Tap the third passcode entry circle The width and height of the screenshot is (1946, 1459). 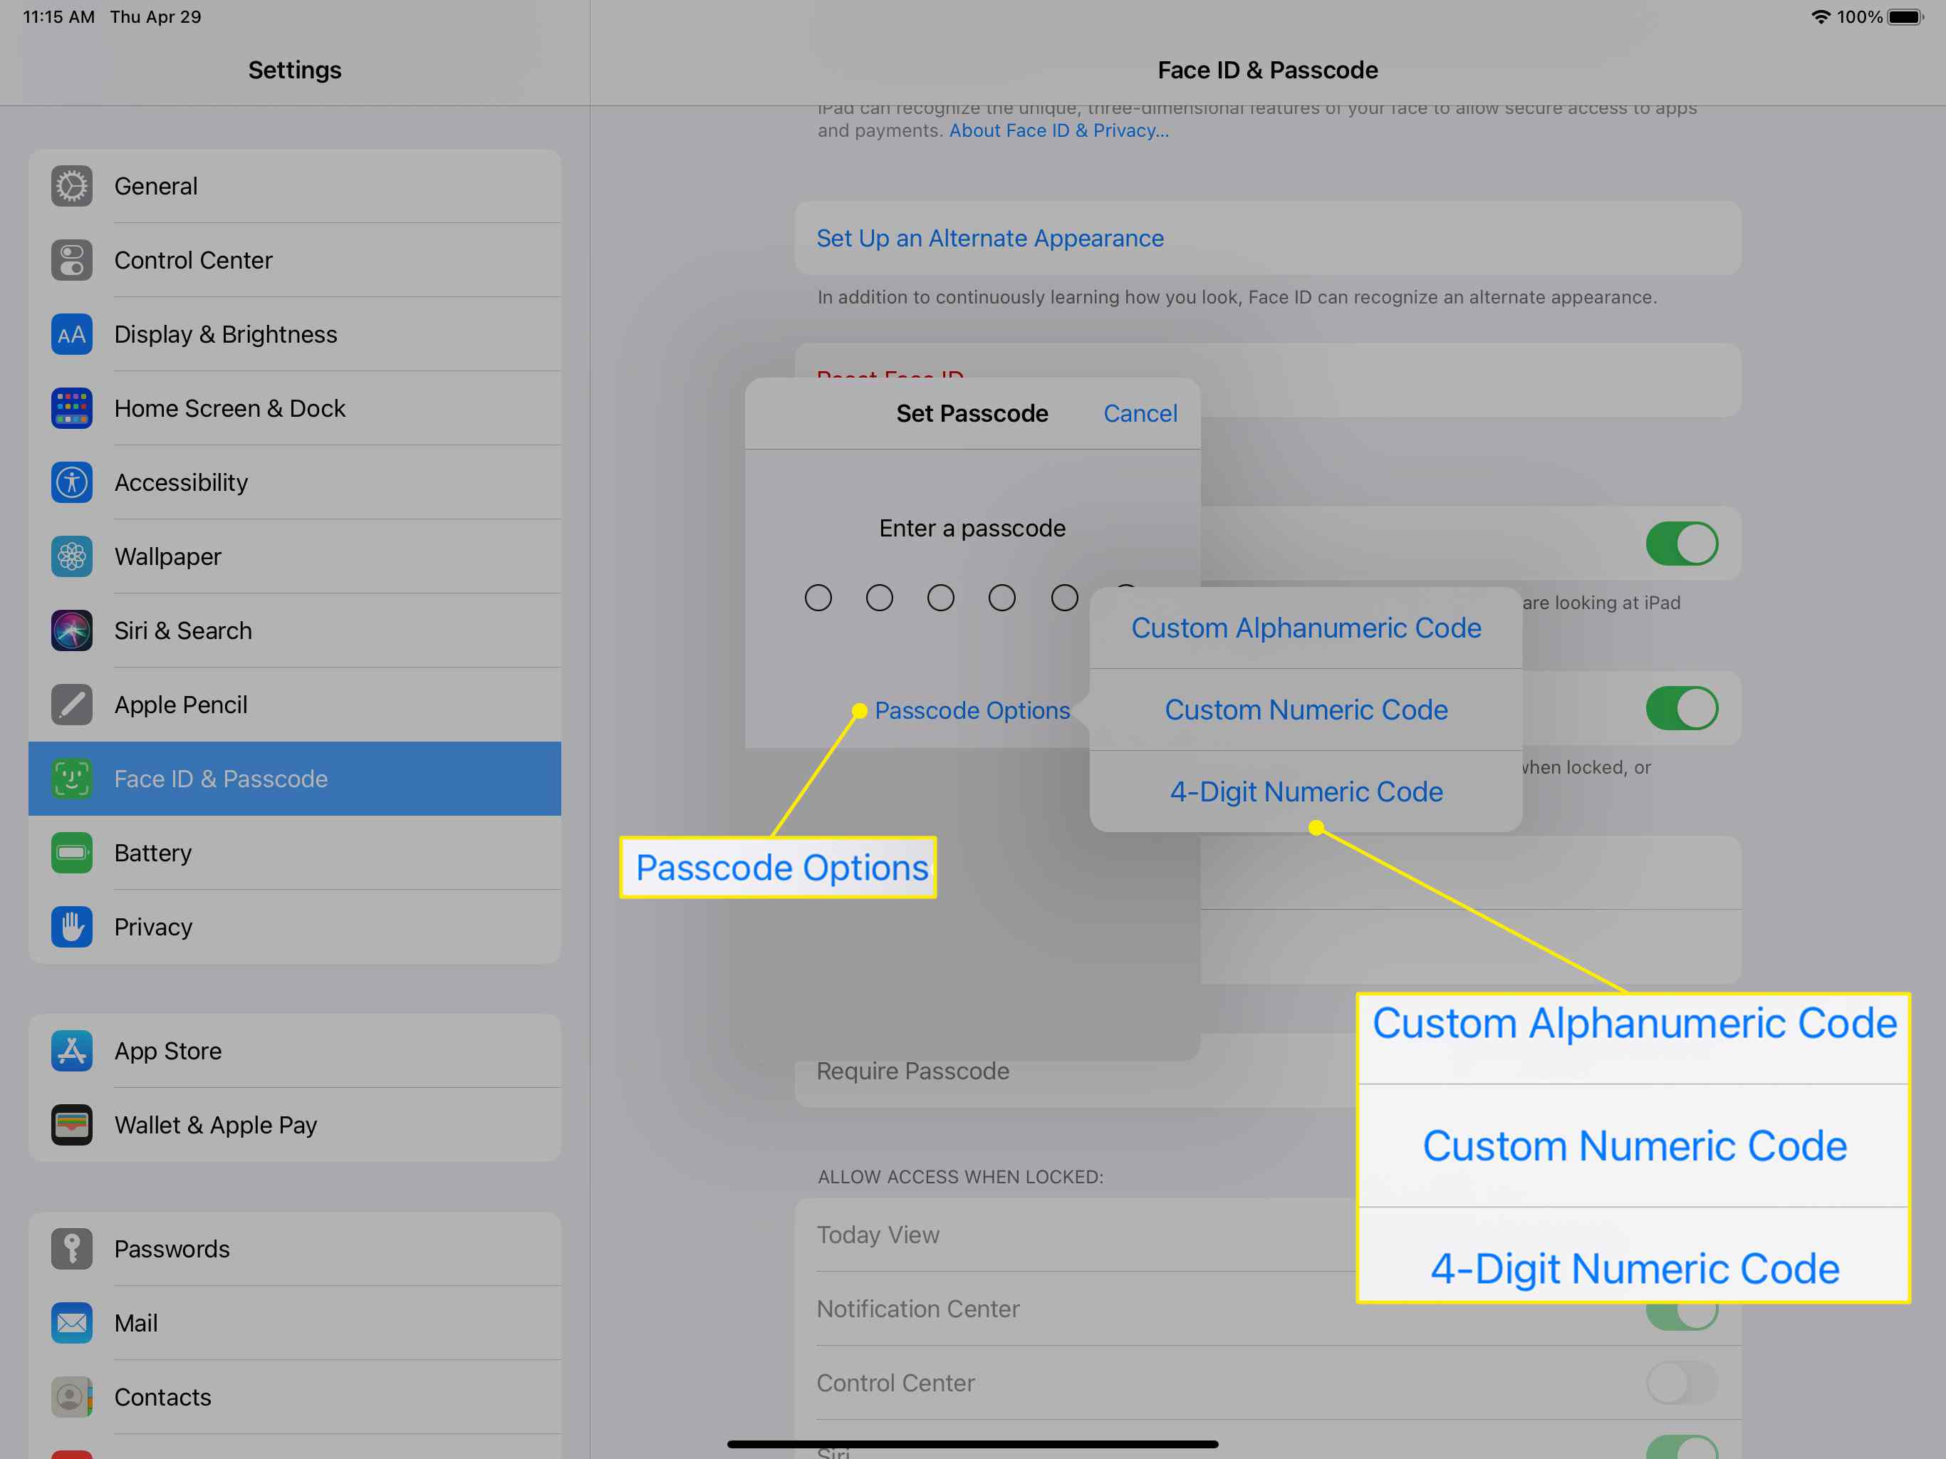point(940,598)
